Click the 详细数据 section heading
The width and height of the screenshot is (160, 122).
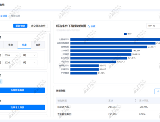tap(61, 91)
